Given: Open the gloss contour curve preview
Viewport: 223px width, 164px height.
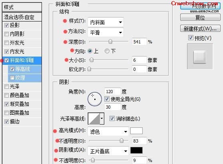Looking at the screenshot, I should click(94, 119).
